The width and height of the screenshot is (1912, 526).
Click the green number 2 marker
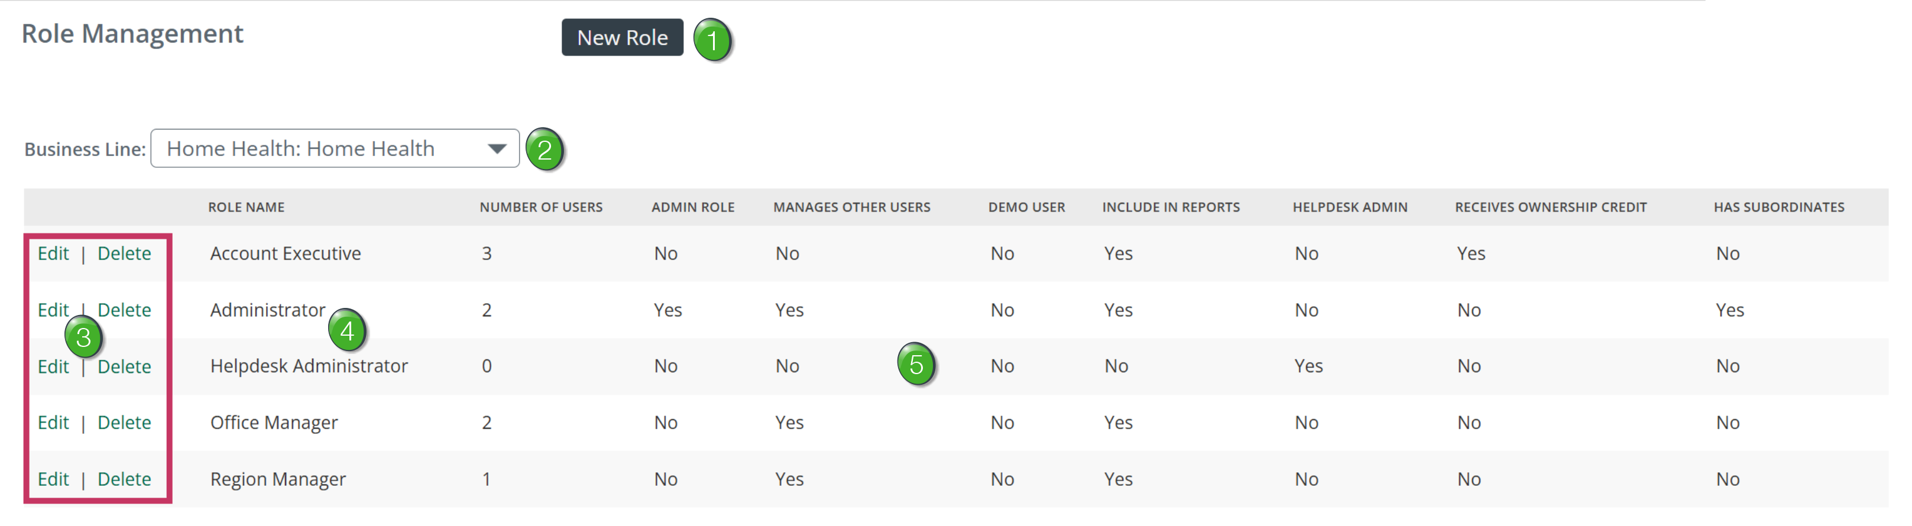click(x=545, y=149)
